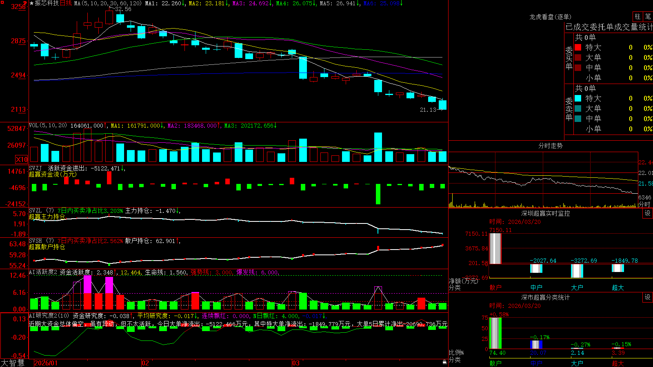Click dark red 大单 swatch in 委买单
Screen dimensions: 653x367
[x=578, y=57]
